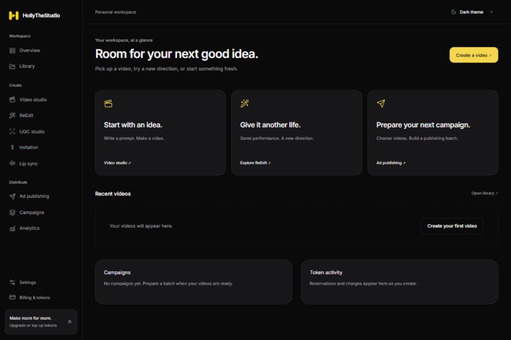Viewport: 511px width, 340px height.
Task: Follow the Open library link
Action: [x=484, y=193]
